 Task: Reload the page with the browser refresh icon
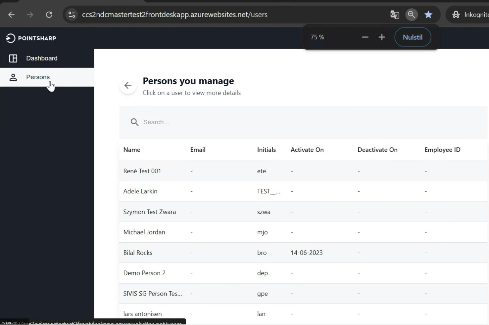[49, 15]
